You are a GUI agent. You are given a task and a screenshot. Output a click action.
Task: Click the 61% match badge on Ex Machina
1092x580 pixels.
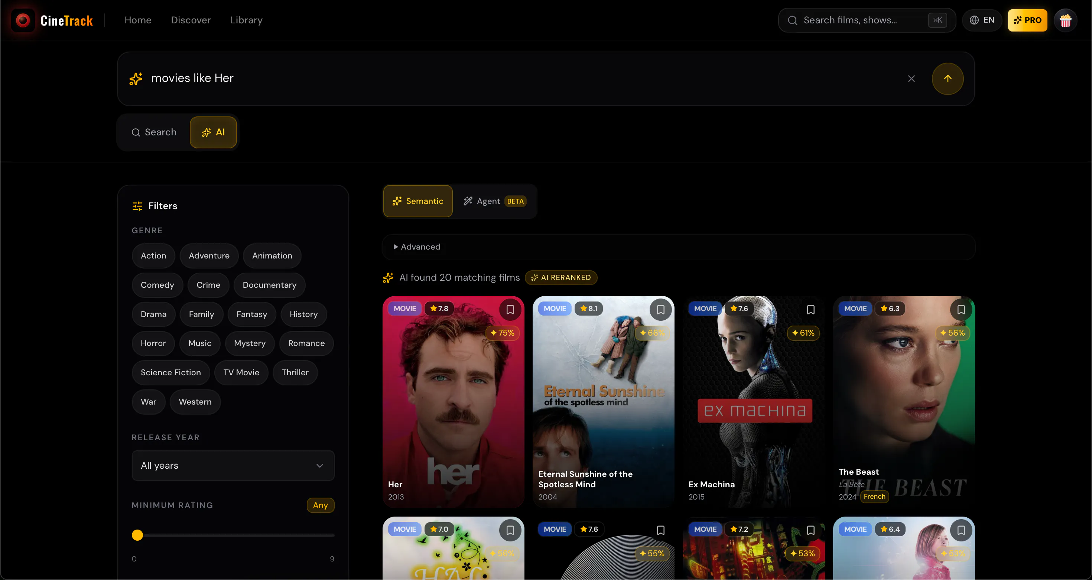[x=803, y=333]
